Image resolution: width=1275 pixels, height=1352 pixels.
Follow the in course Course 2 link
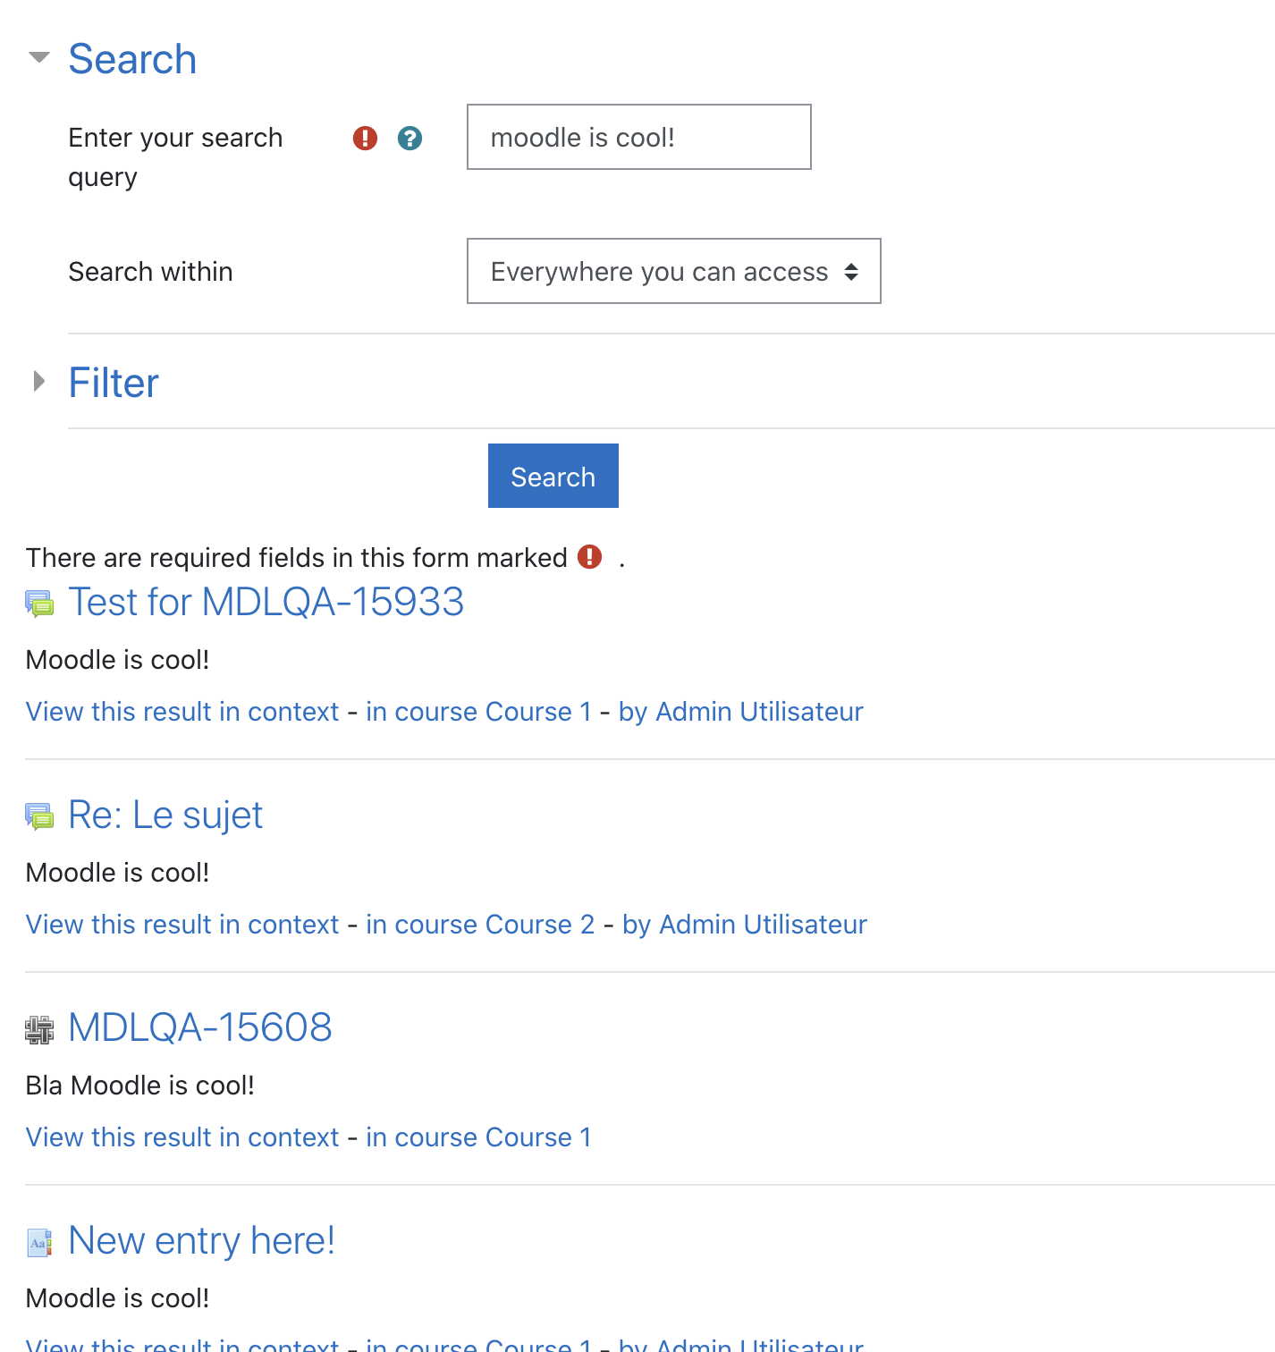point(480,924)
